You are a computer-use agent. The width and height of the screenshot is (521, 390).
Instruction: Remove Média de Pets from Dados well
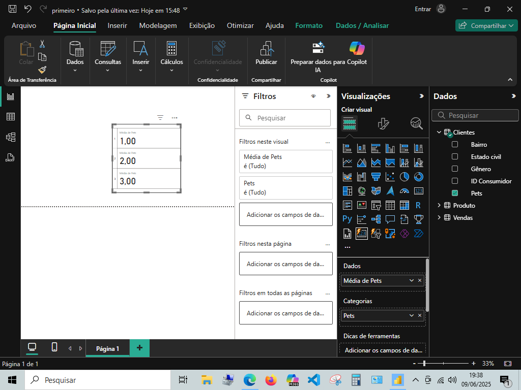[420, 280]
